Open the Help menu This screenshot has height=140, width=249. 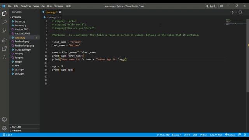[68, 6]
